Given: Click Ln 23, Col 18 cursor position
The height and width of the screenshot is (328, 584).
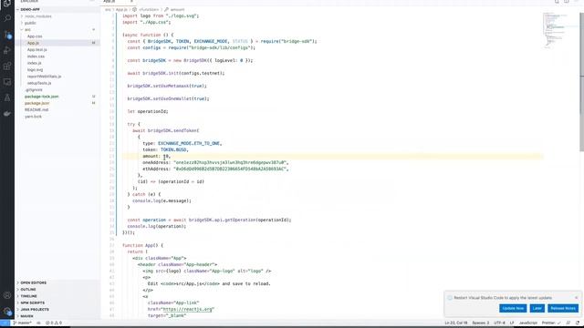Looking at the screenshot, I should pos(456,323).
